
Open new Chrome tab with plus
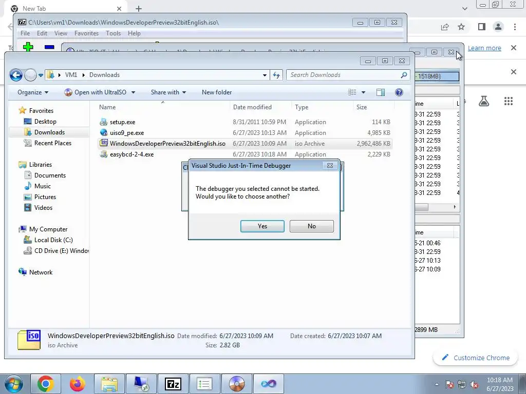[x=139, y=9]
